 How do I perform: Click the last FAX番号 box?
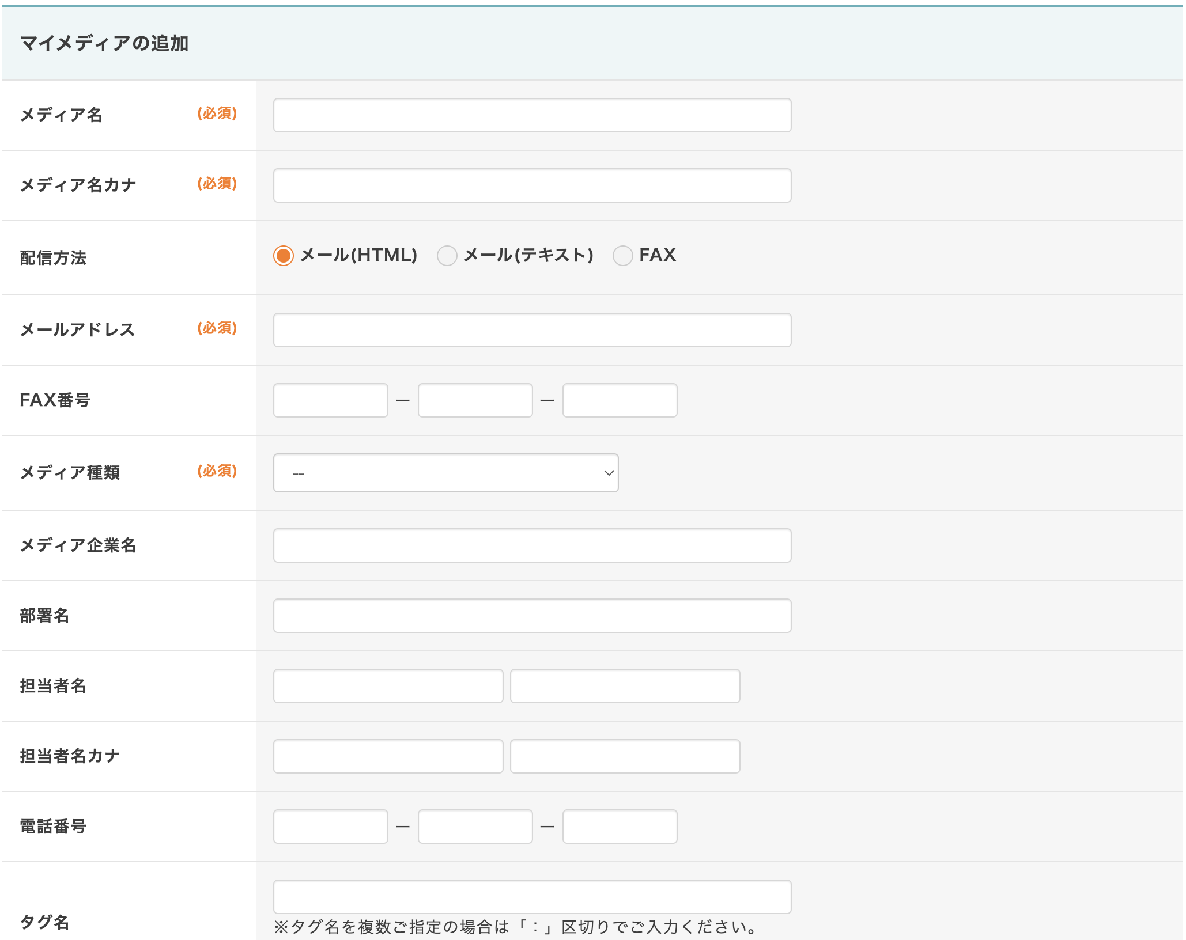click(620, 400)
